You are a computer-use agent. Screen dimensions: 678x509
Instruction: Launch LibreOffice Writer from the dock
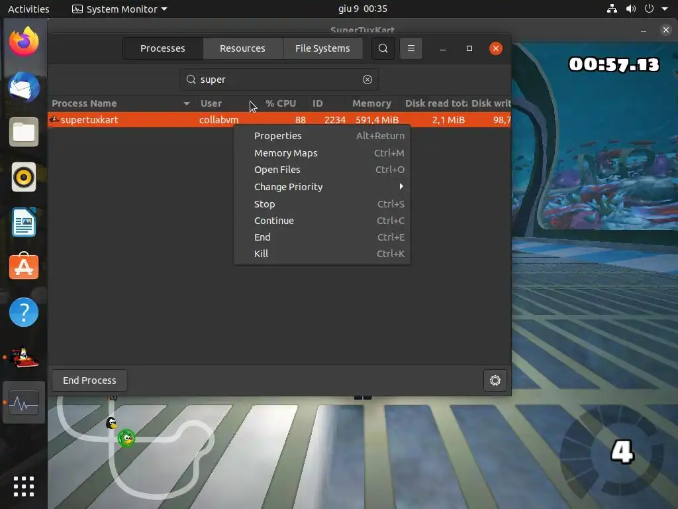tap(24, 222)
